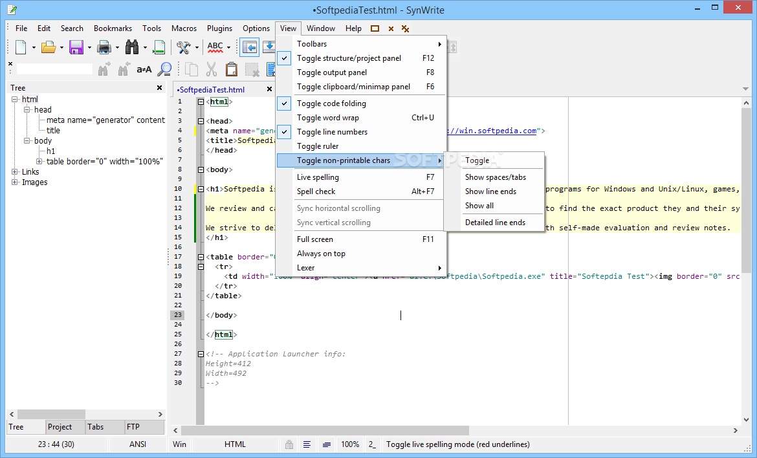Image resolution: width=757 pixels, height=458 pixels.
Task: Open setup via the wrench and hammer icon
Action: coord(184,47)
